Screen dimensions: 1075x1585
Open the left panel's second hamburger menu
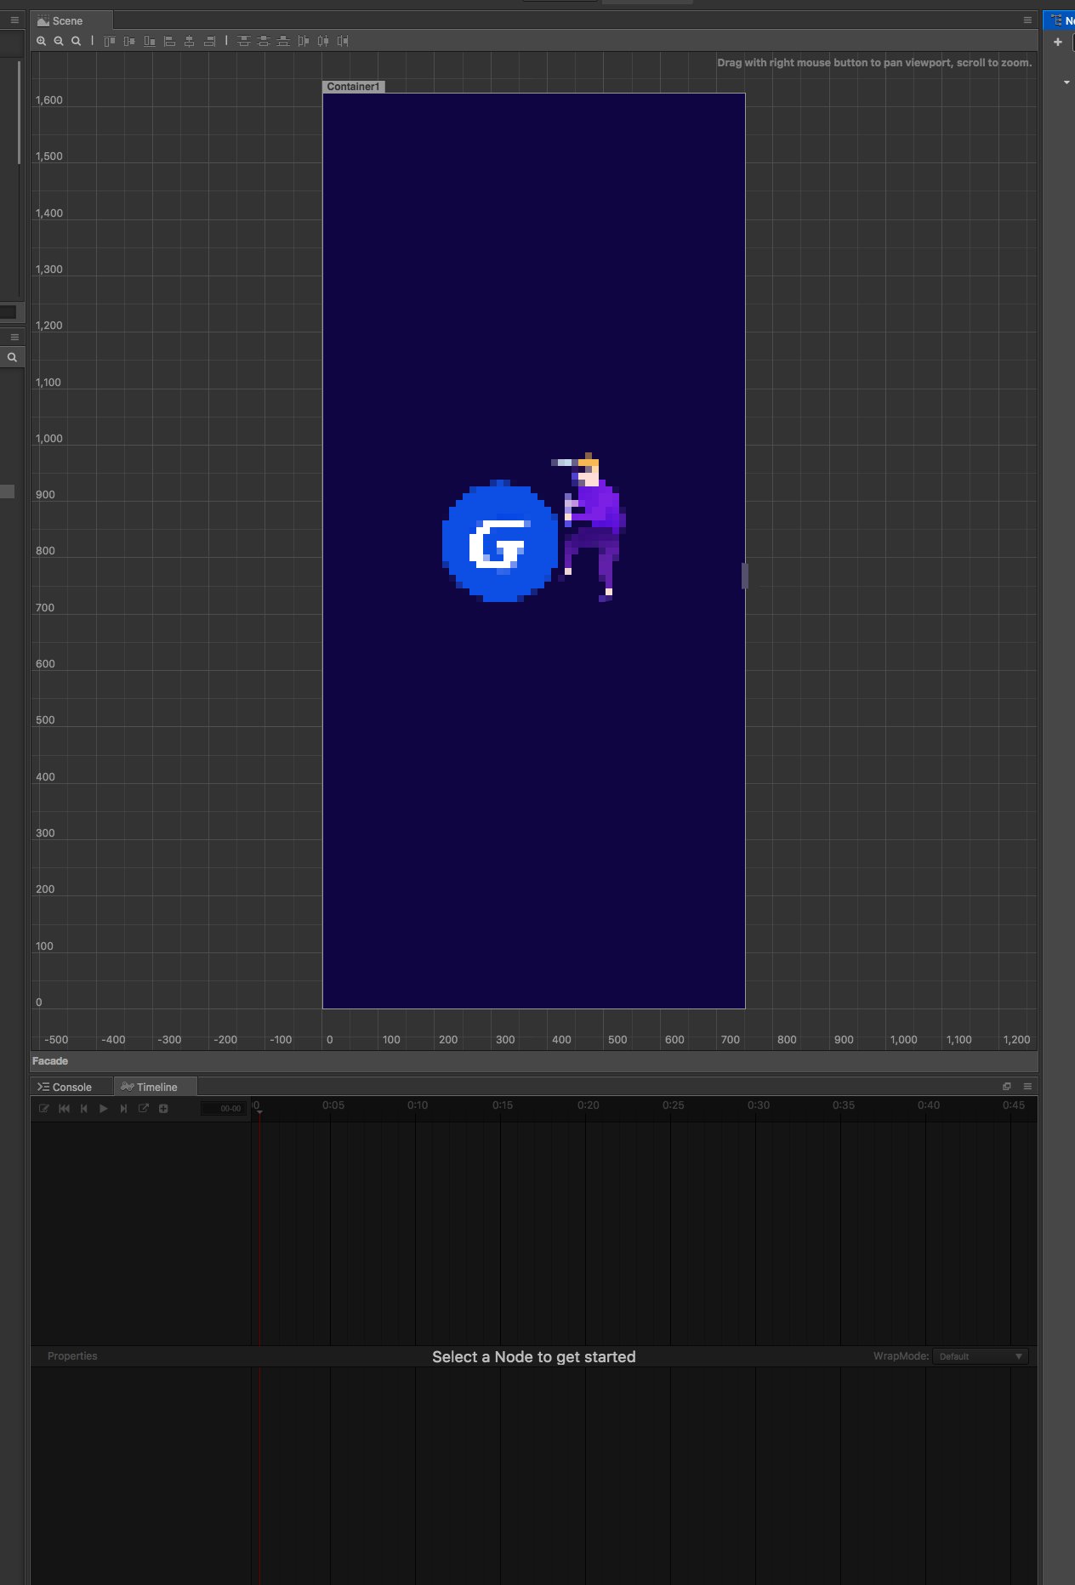click(14, 337)
